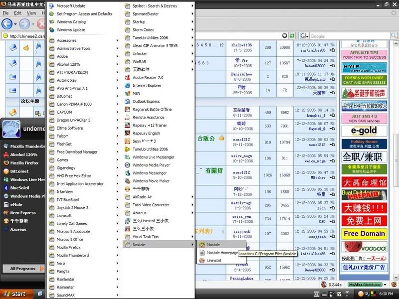Viewport: 399px width, 299px height.
Task: Expand the WinRAR program folder
Action: click(140, 61)
